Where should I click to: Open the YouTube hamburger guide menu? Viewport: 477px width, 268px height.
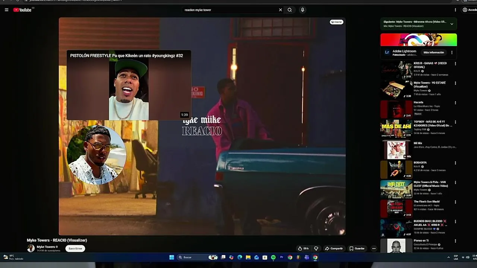click(x=6, y=10)
